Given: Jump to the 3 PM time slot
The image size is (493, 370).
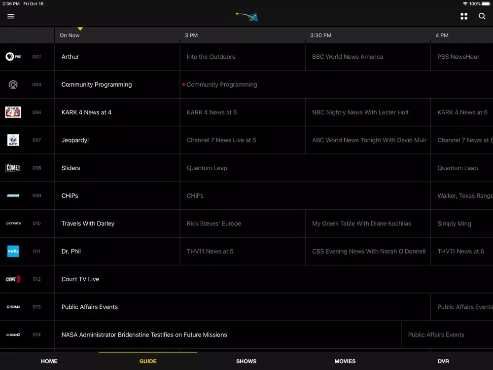Looking at the screenshot, I should click(x=191, y=35).
